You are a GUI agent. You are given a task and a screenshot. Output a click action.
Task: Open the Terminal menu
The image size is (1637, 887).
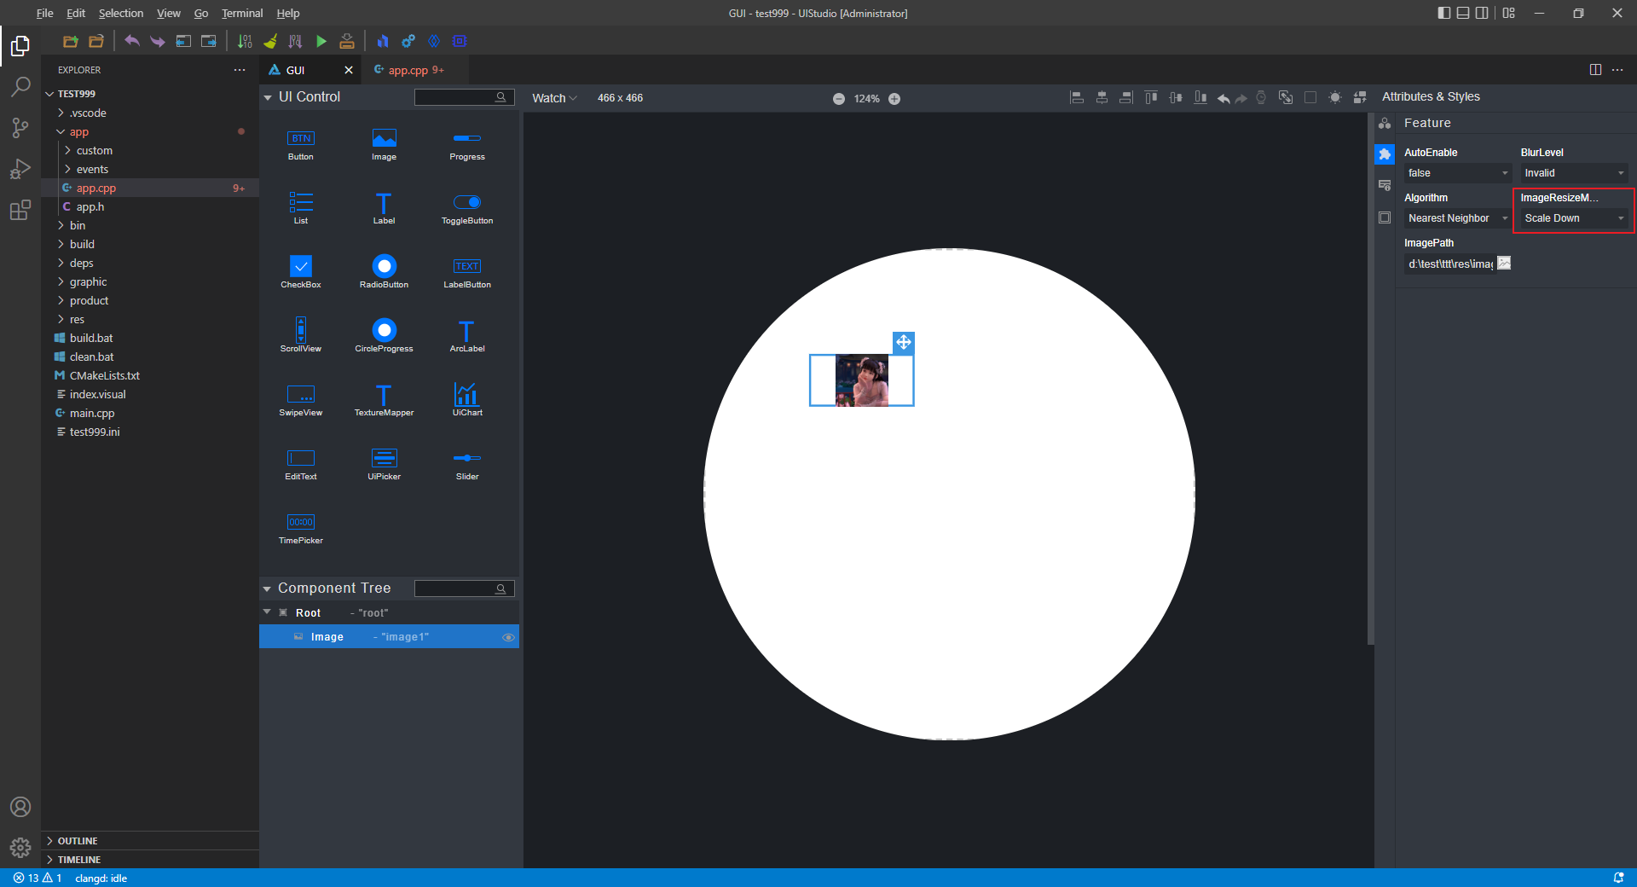point(242,13)
